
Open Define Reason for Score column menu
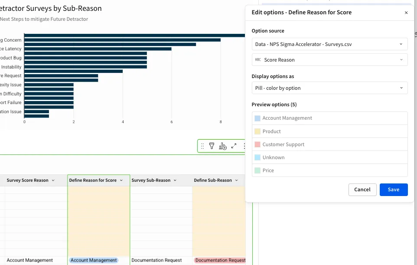pyautogui.click(x=124, y=180)
